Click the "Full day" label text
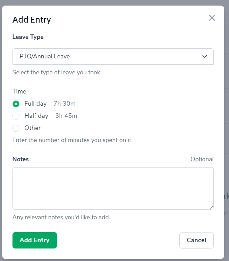Screen dimensions: 229x261 pos(35,104)
